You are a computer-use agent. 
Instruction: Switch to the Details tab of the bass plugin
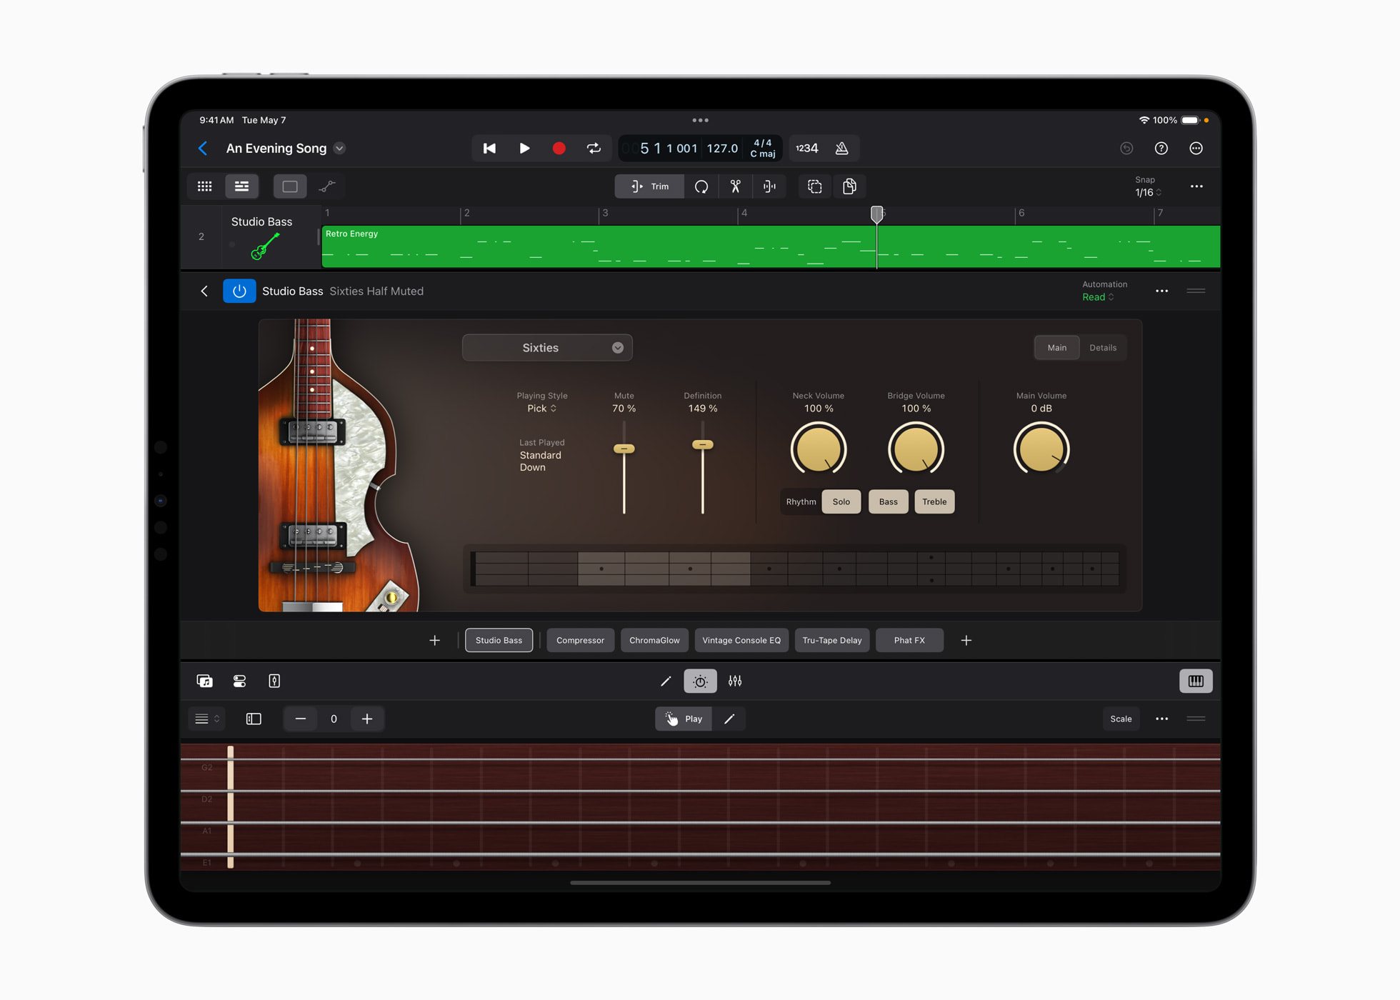tap(1103, 348)
